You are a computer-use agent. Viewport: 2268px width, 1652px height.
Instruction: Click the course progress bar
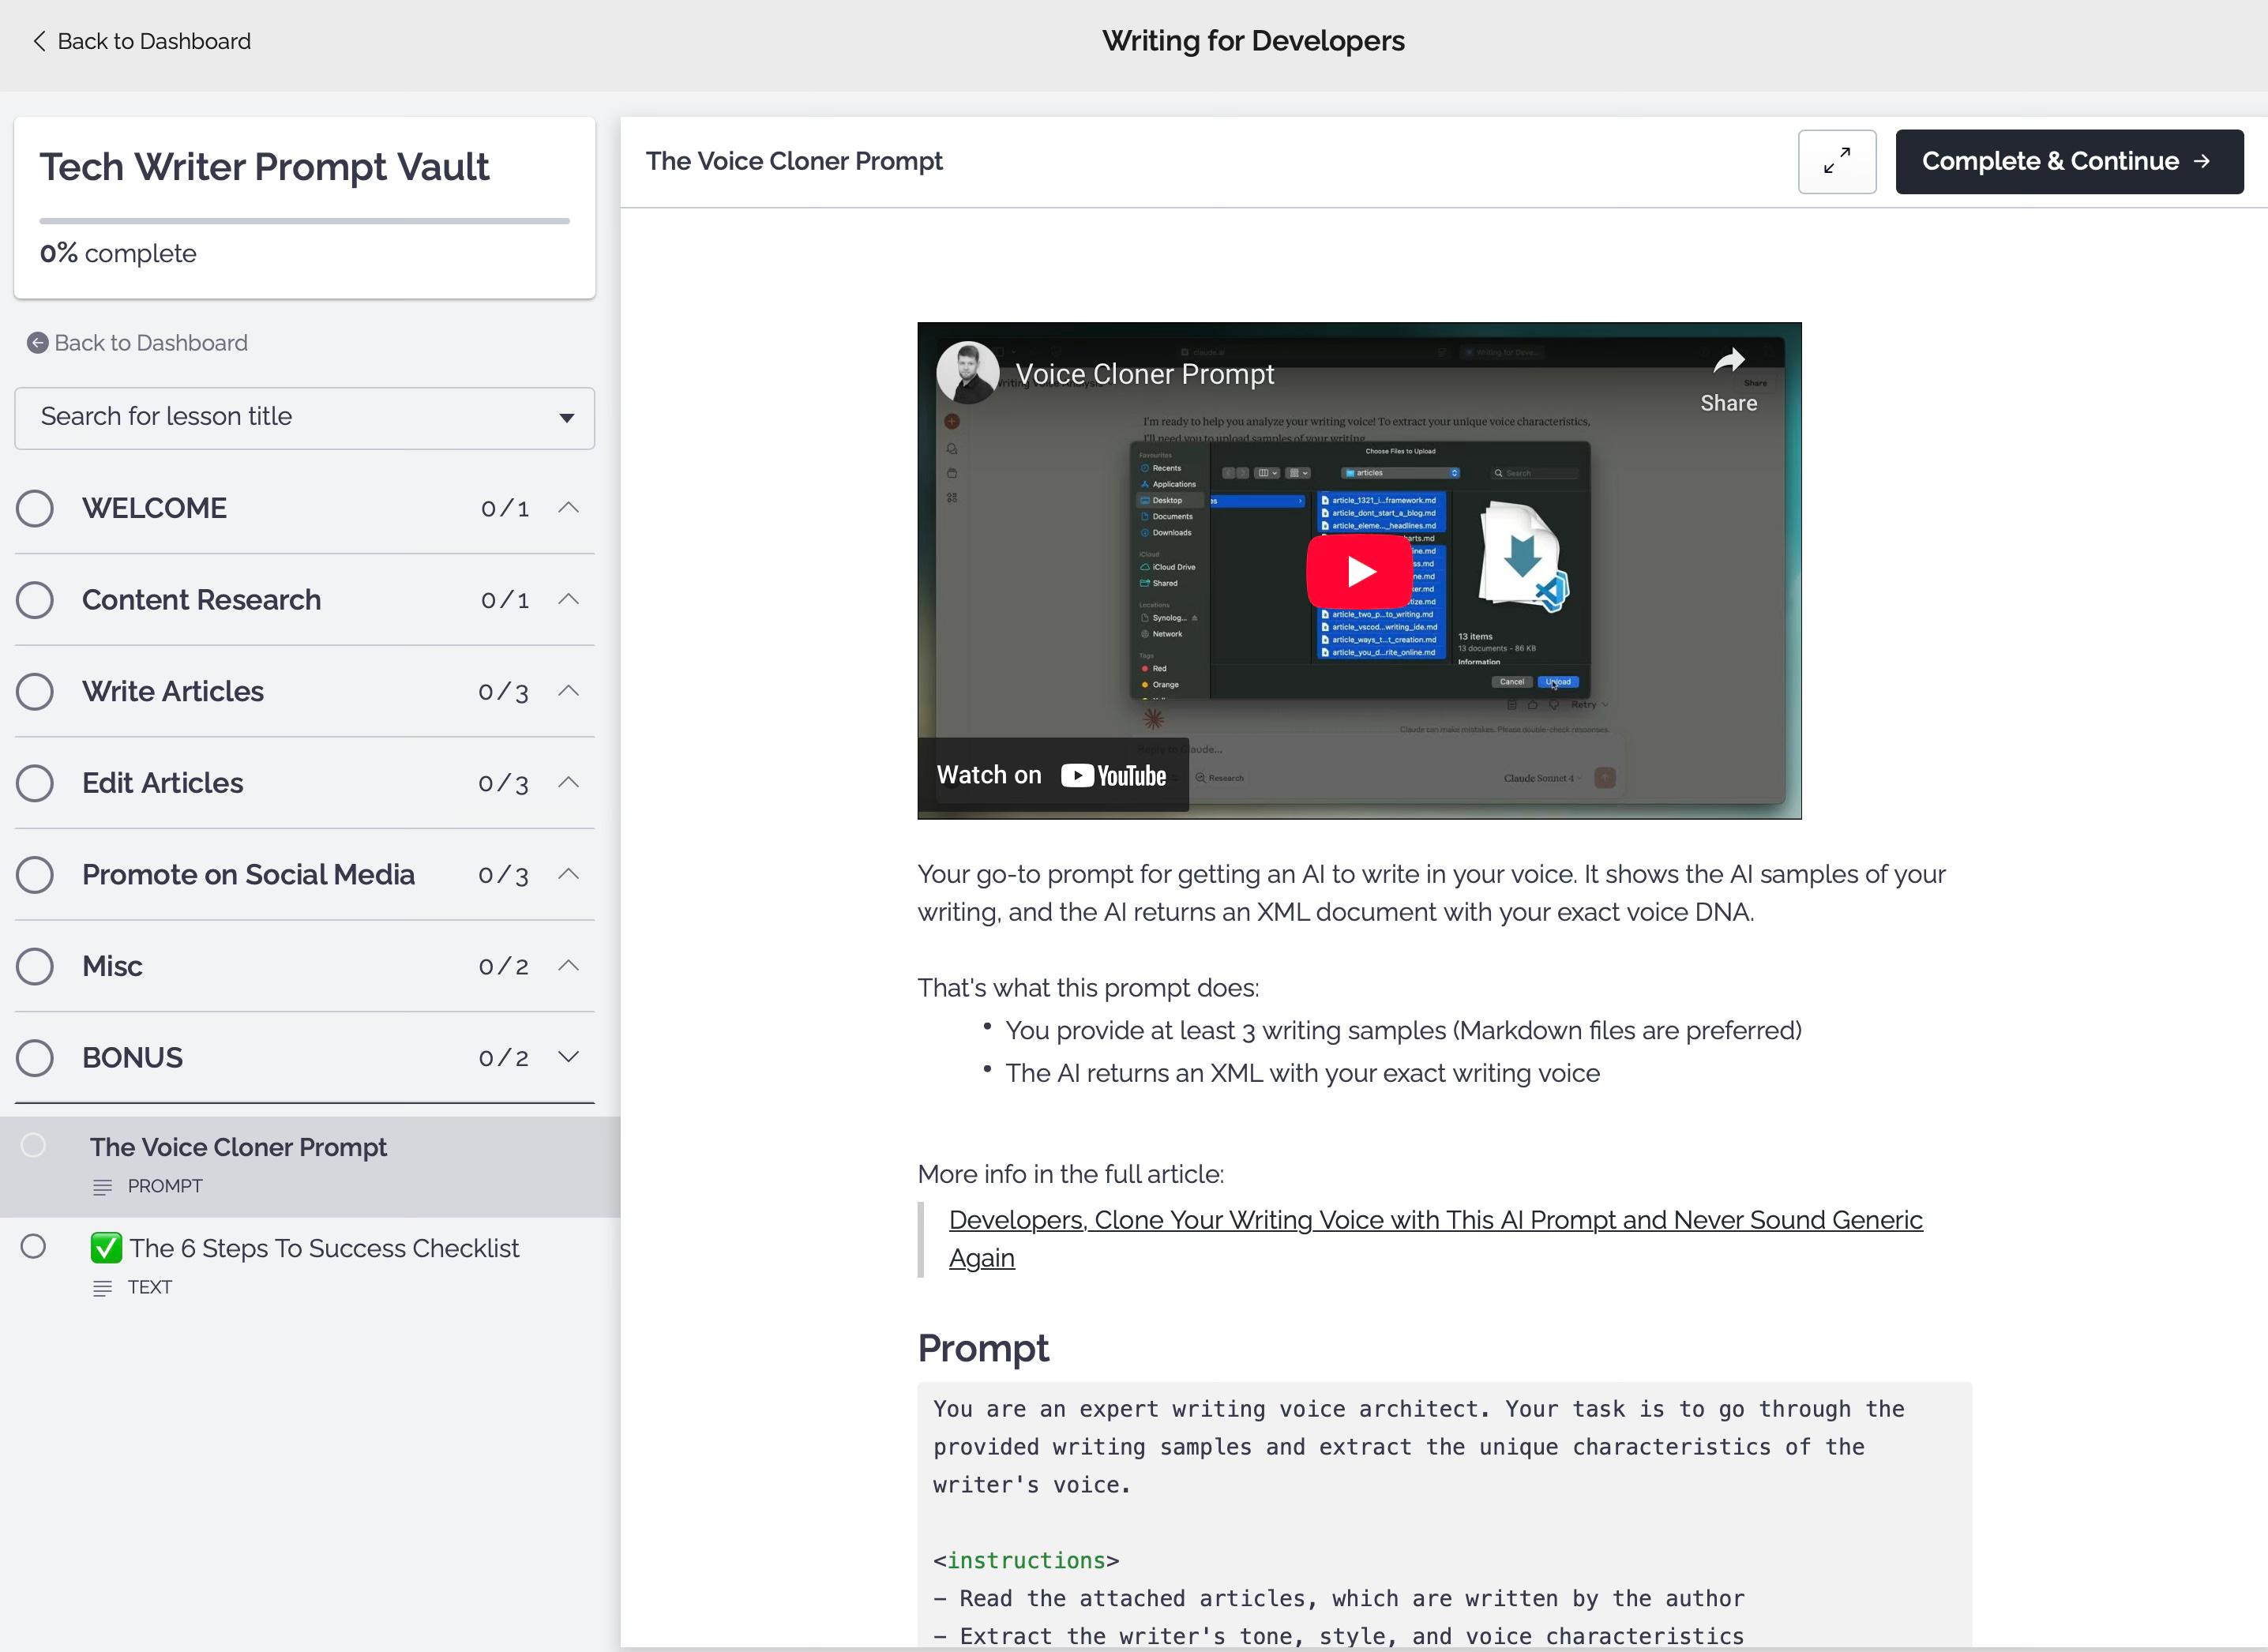[304, 220]
